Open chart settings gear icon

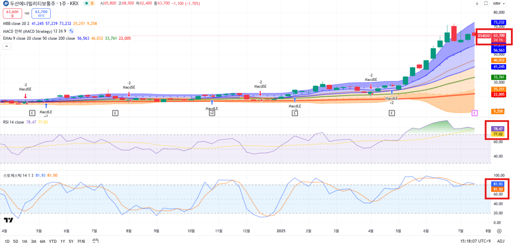click(499, 231)
